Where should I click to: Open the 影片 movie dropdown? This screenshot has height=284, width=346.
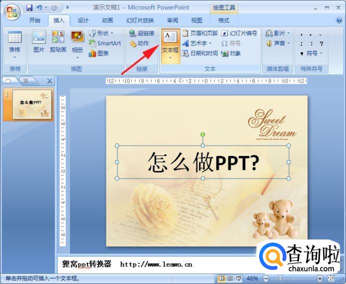(x=278, y=33)
